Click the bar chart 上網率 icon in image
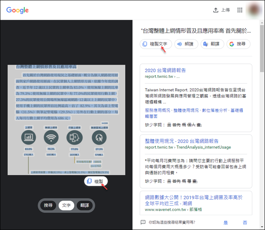 point(28,137)
